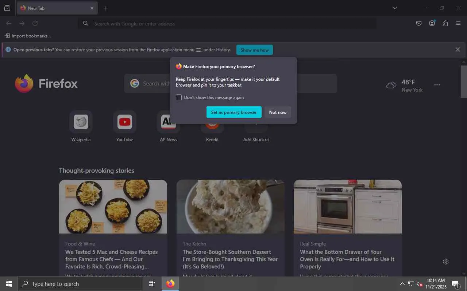Open a new tab with the plus button
The image size is (467, 291).
point(105,8)
